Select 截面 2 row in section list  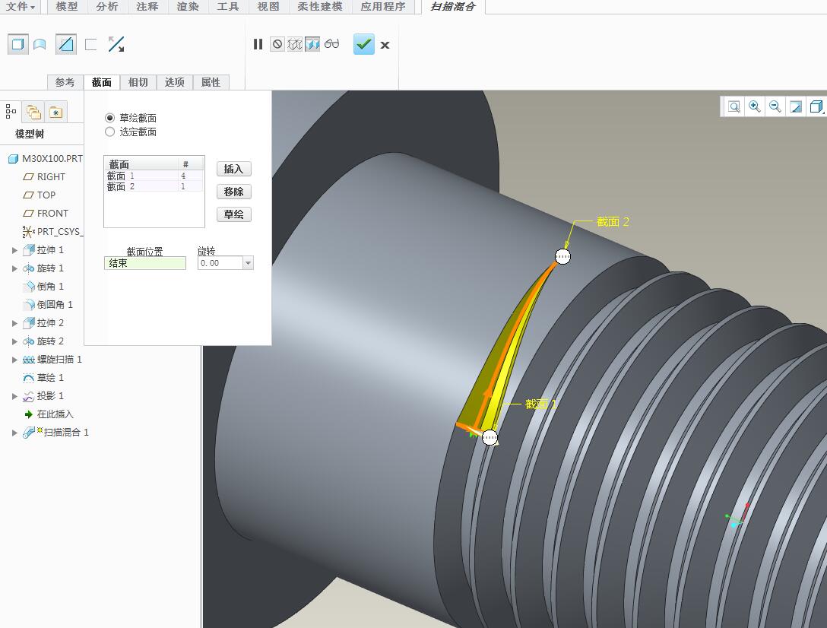point(154,186)
